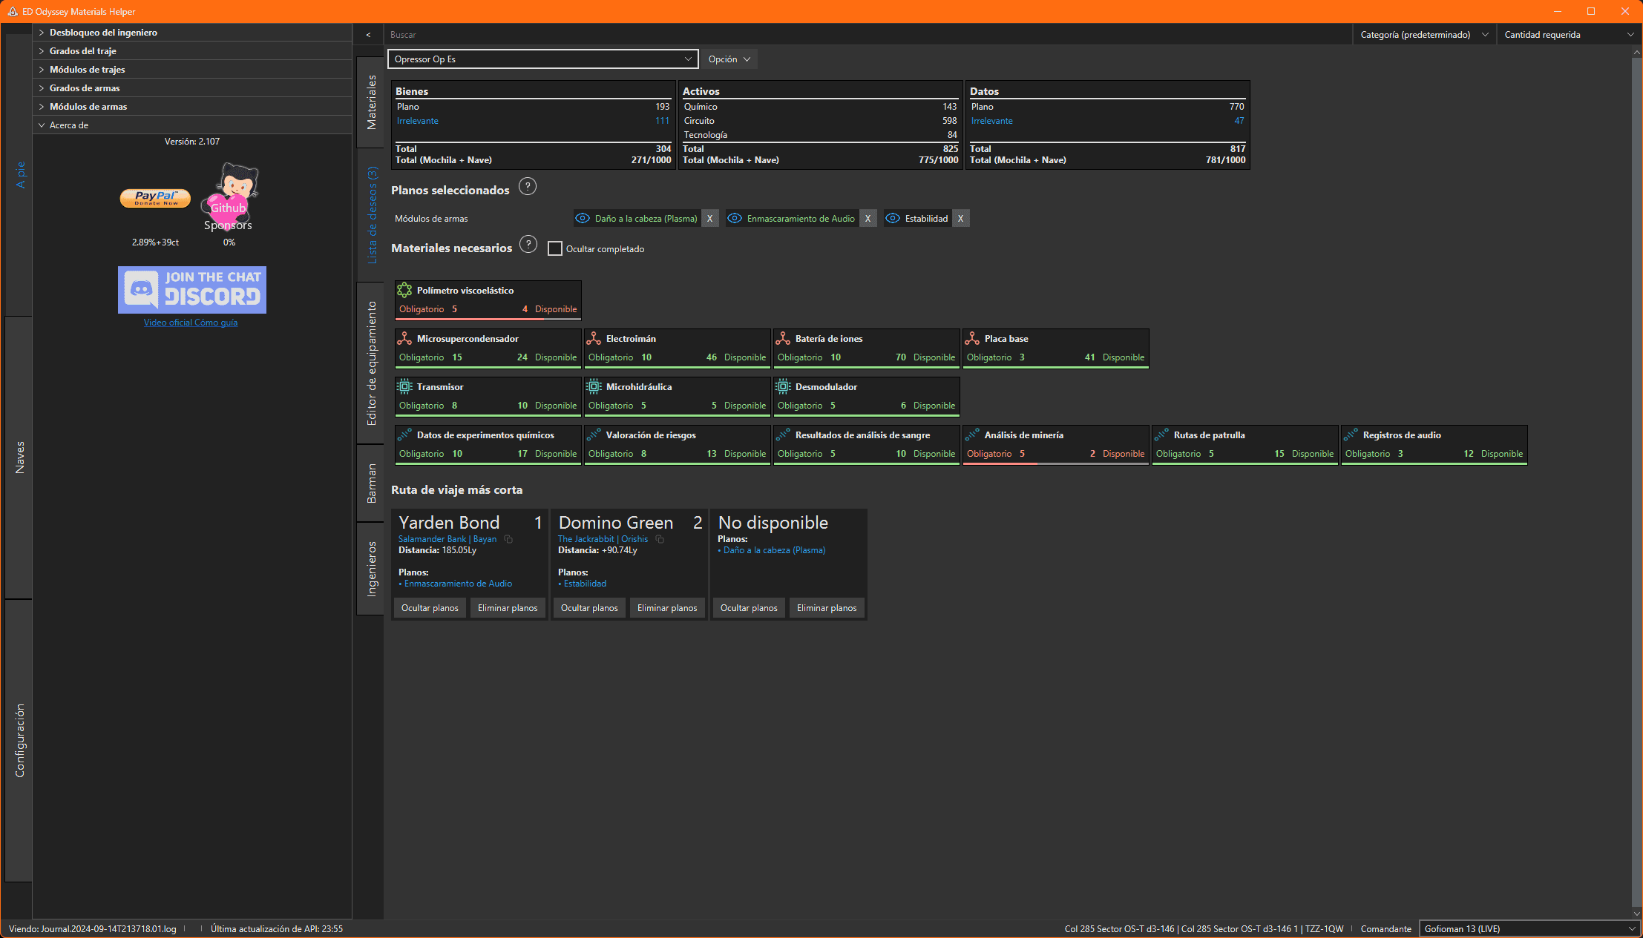
Task: Click the copy icon beside The Jackrabbit Orishis
Action: pyautogui.click(x=660, y=539)
